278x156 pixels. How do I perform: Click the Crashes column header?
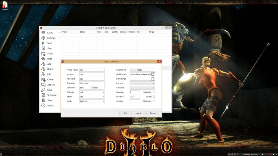123,32
